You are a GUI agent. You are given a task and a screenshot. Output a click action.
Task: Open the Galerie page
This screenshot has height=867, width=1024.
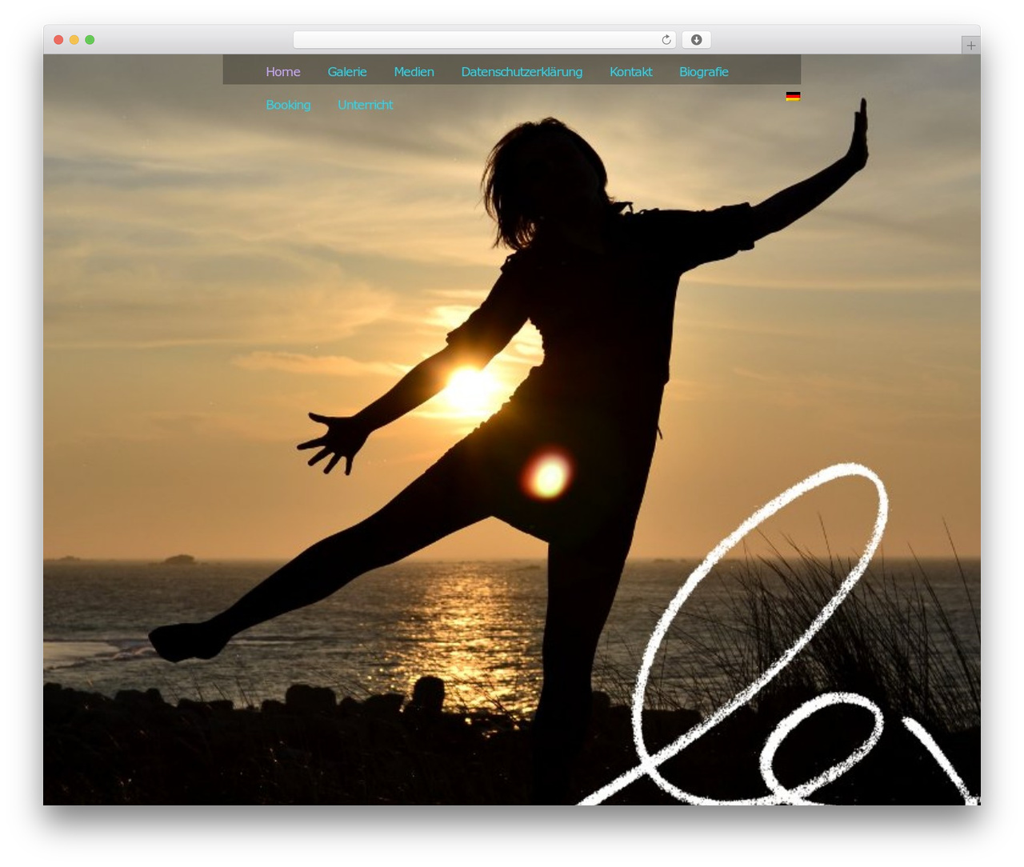[x=347, y=72]
